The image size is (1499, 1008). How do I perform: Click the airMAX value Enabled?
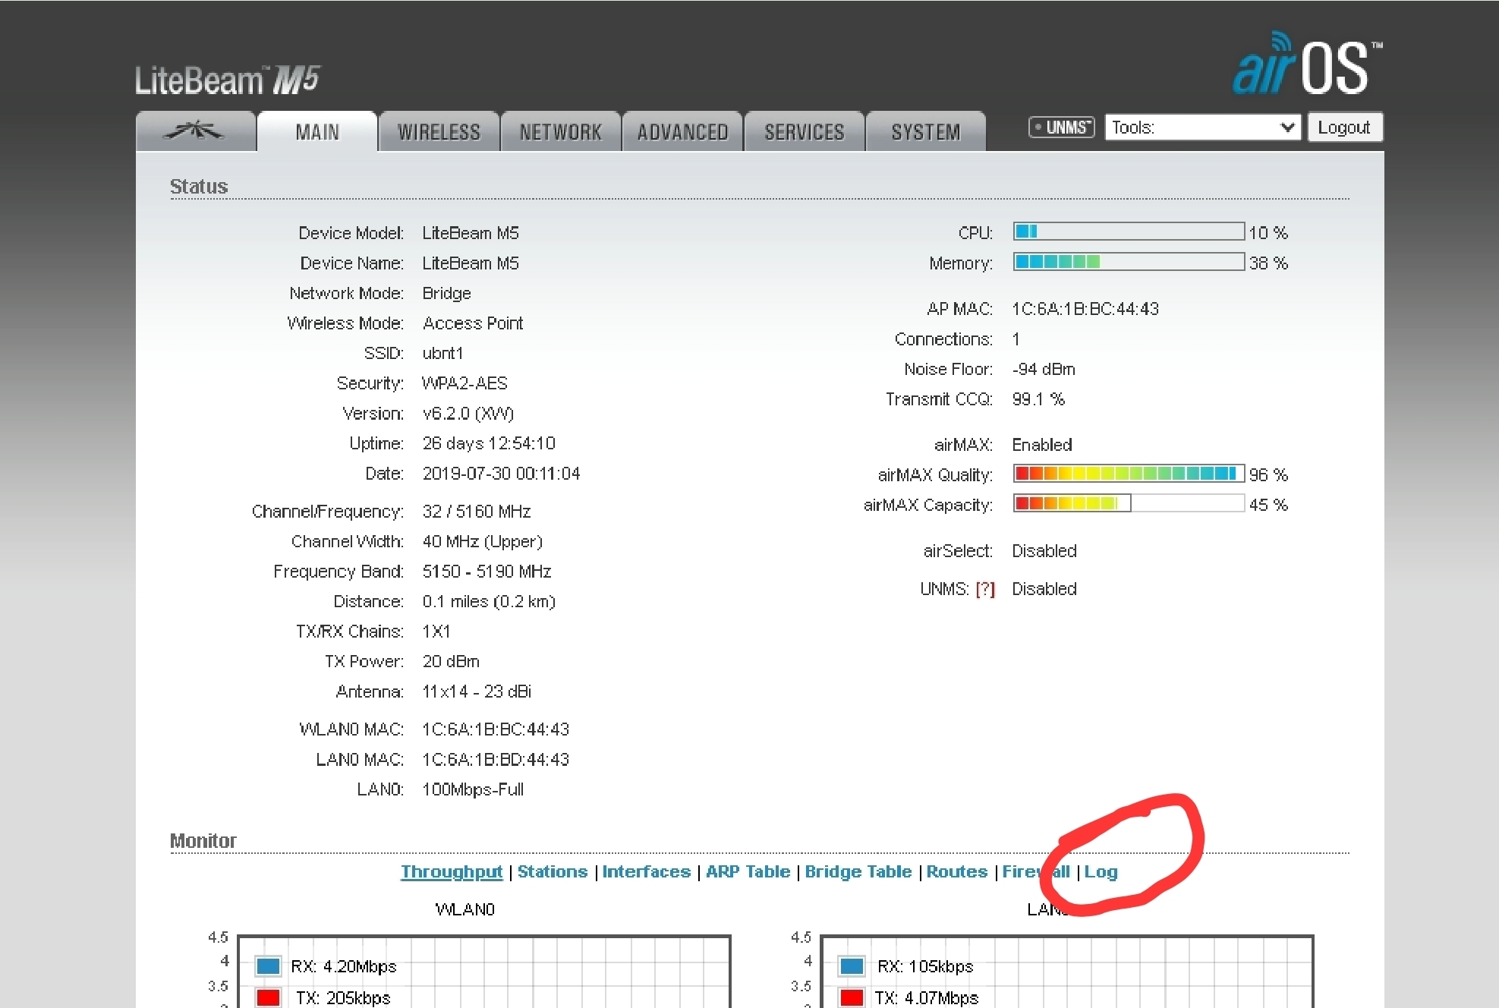[x=1042, y=445]
